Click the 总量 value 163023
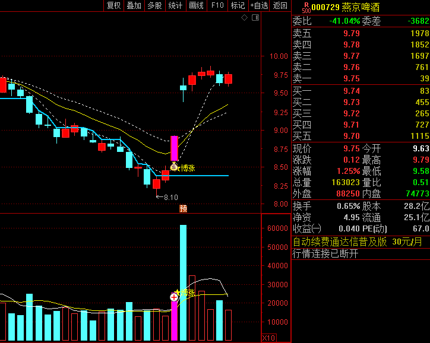Screen dimensions: 430x343 pos(346,182)
